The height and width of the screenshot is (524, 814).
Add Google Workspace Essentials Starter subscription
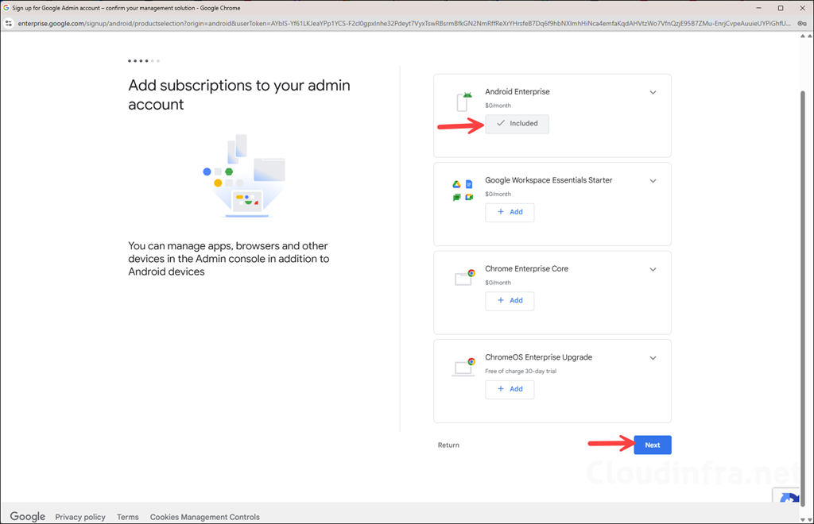click(510, 212)
